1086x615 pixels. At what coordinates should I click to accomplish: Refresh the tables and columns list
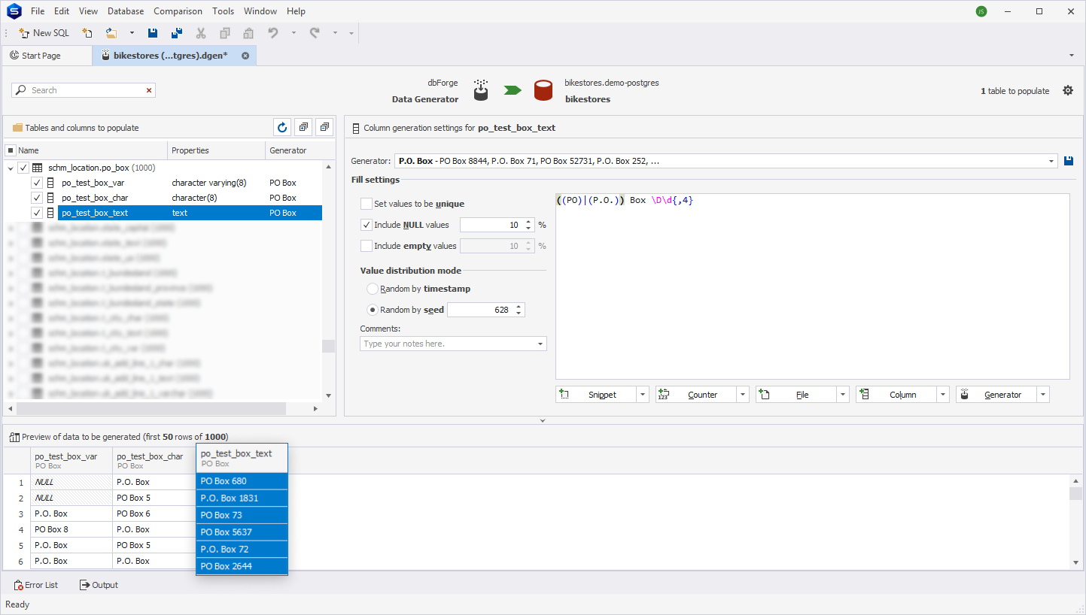click(283, 128)
